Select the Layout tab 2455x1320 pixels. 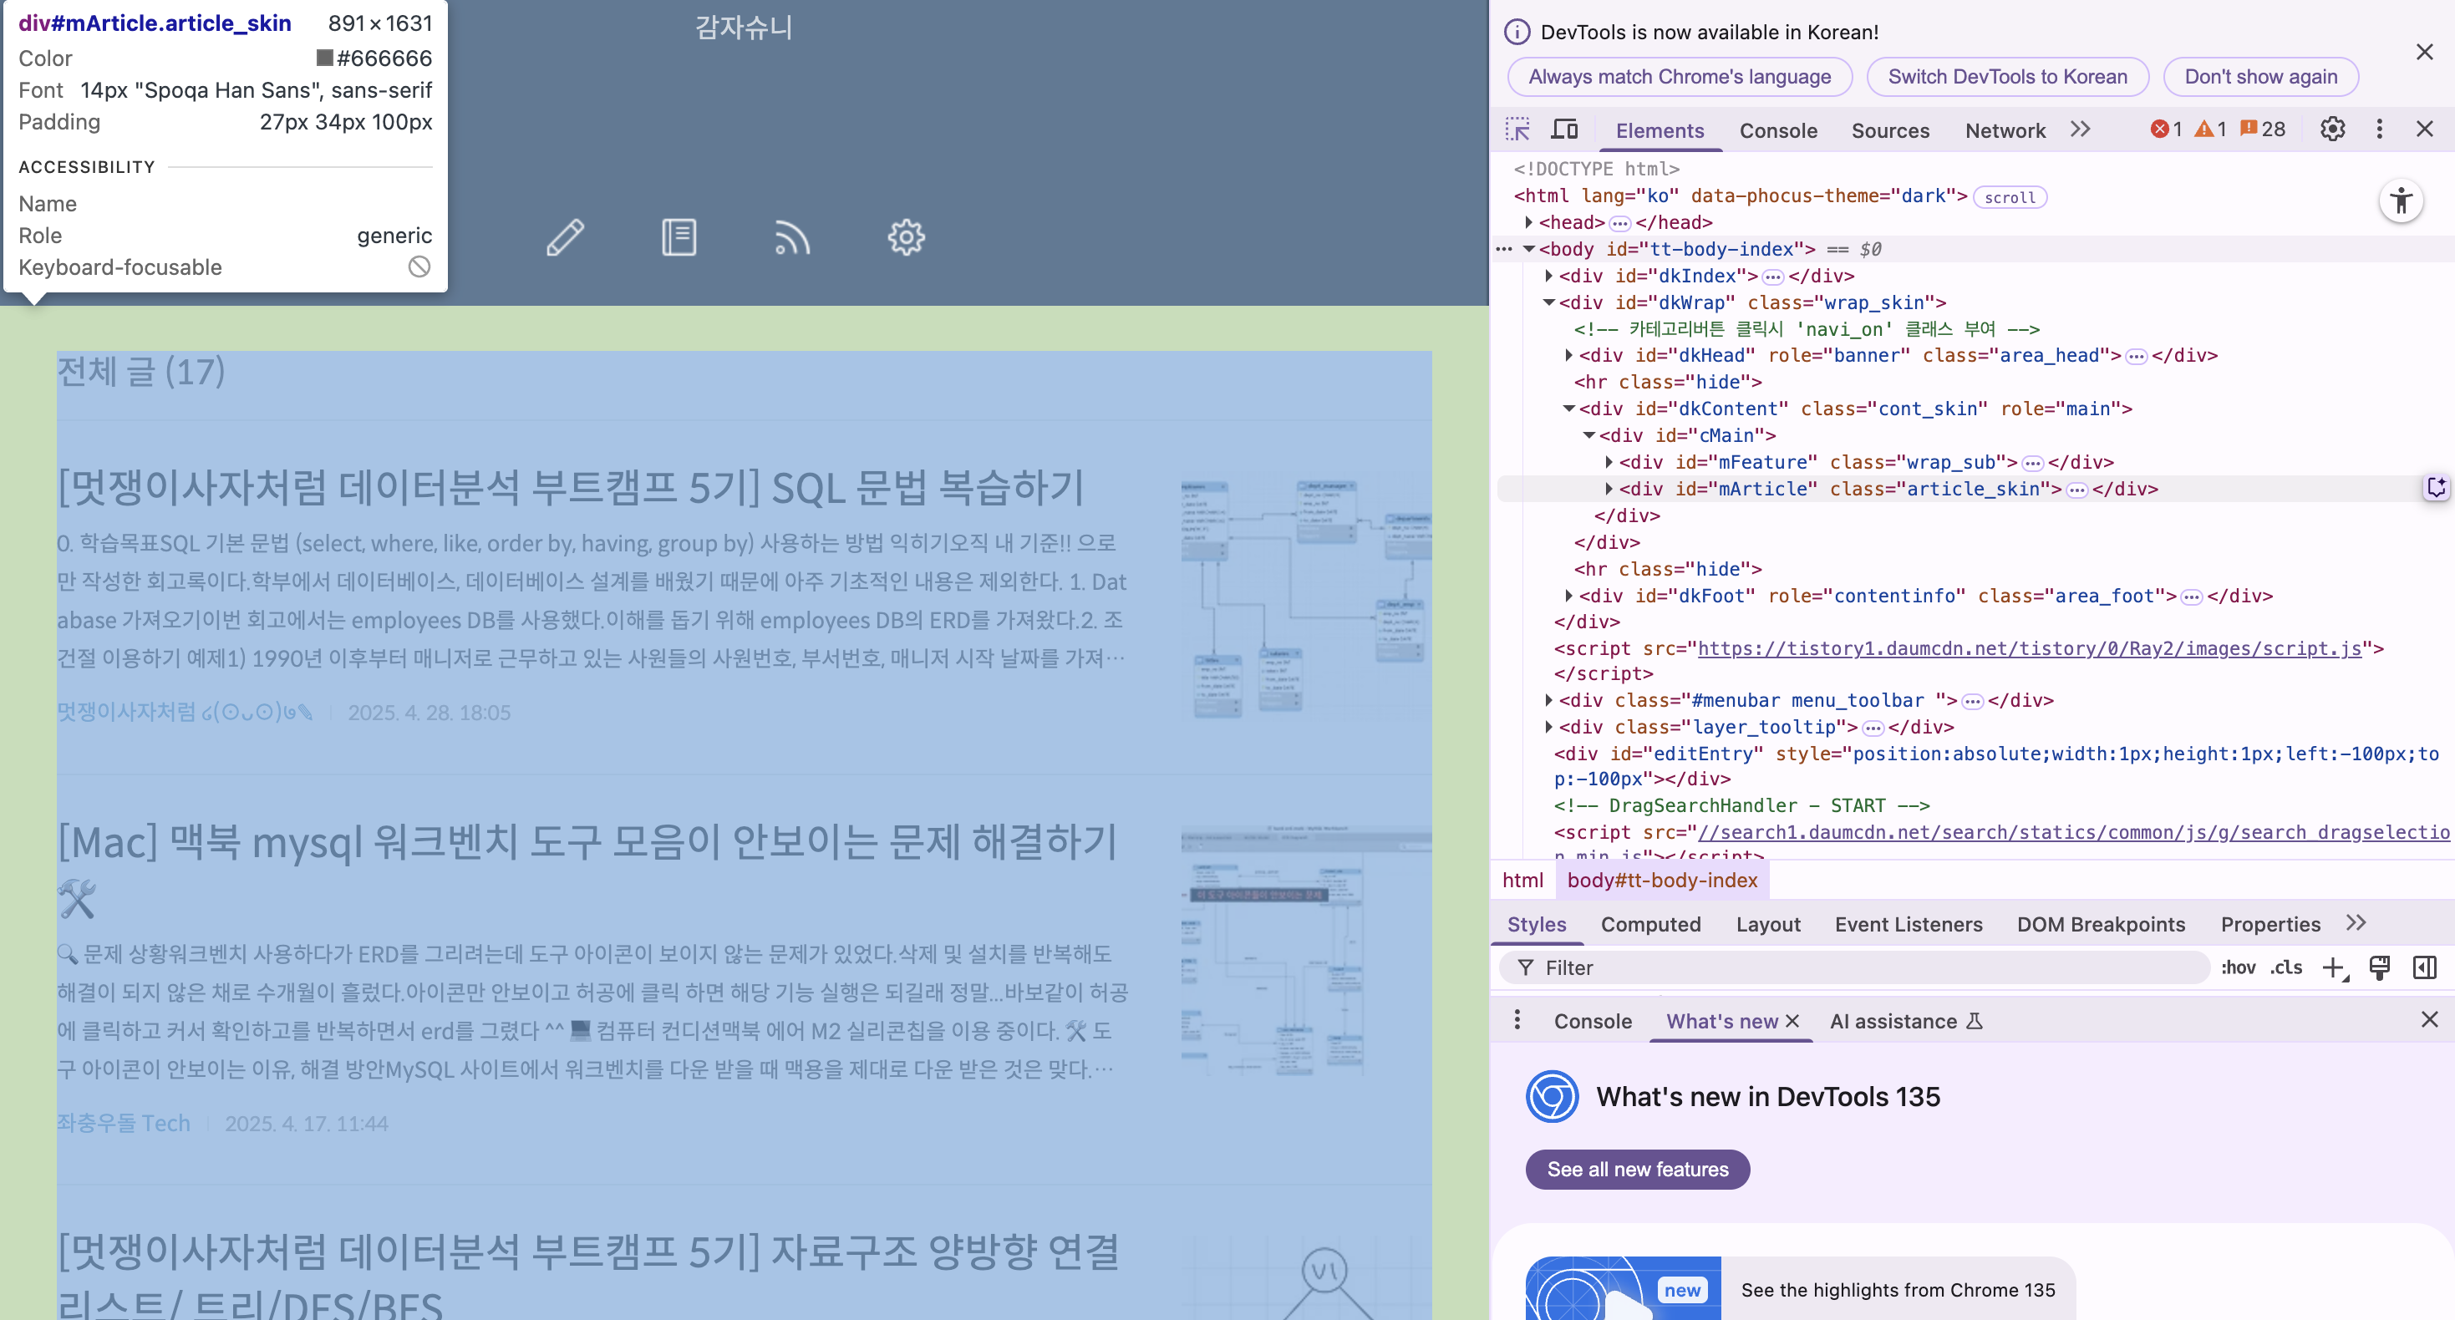click(x=1768, y=925)
